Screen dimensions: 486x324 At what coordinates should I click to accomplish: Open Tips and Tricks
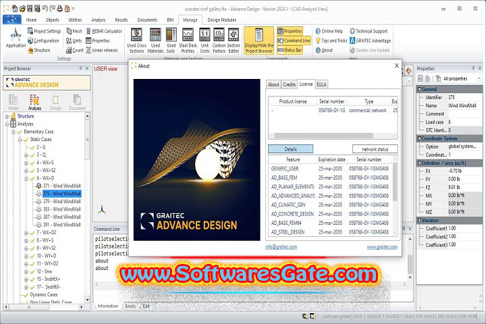point(331,40)
